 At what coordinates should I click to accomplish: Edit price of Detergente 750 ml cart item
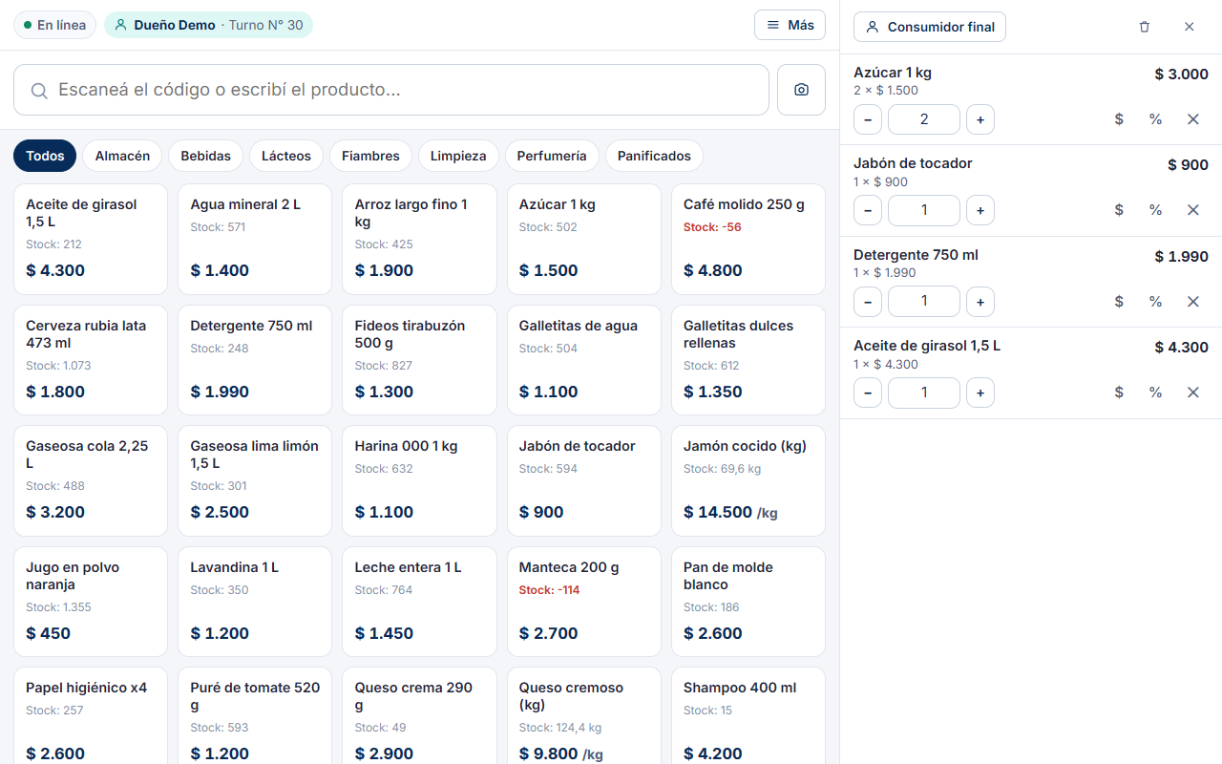[x=1119, y=302]
